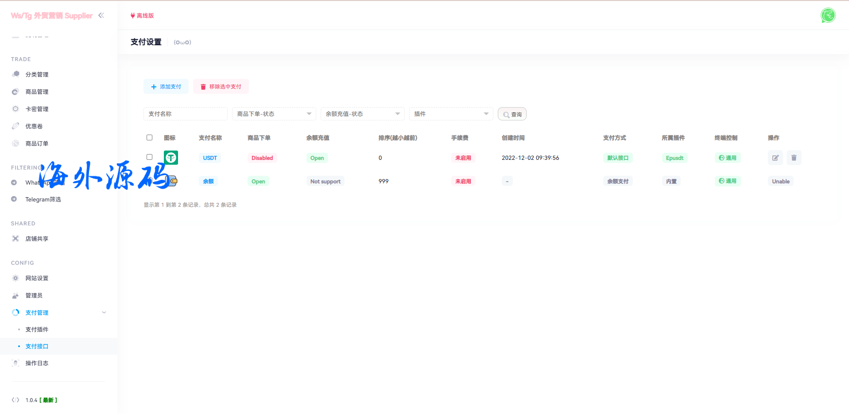Toggle the select-all checkbox in table header

coord(150,138)
